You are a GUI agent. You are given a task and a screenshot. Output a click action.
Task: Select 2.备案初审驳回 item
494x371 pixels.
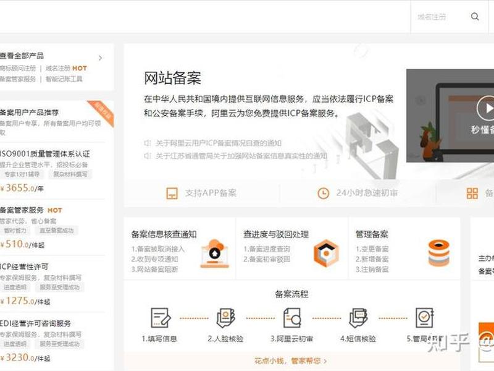pyautogui.click(x=267, y=259)
